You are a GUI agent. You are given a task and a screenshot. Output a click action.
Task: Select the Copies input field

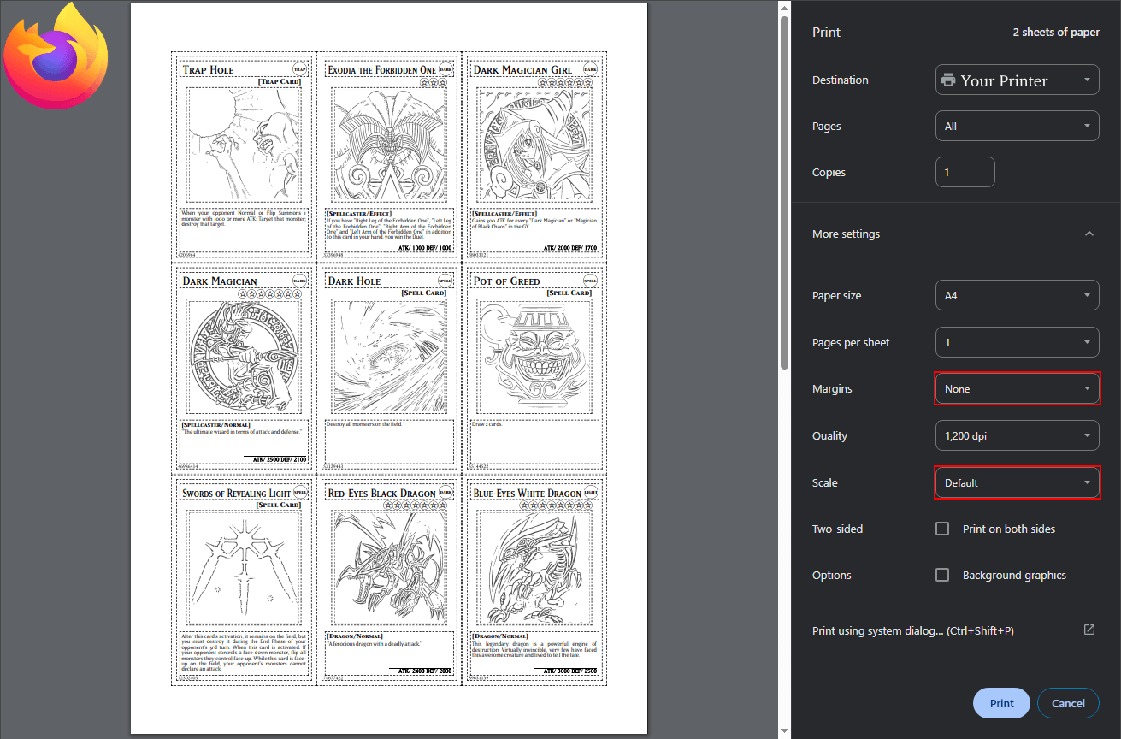pyautogui.click(x=965, y=171)
